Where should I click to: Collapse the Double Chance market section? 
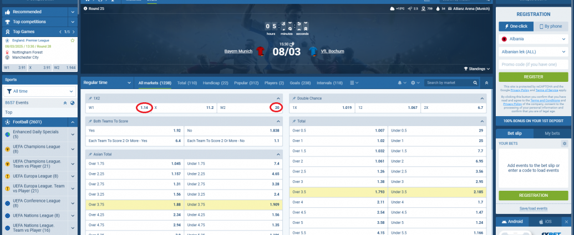482,98
